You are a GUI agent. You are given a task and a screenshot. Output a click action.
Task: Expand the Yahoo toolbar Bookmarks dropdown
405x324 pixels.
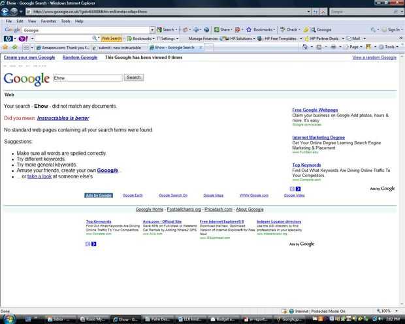[154, 39]
